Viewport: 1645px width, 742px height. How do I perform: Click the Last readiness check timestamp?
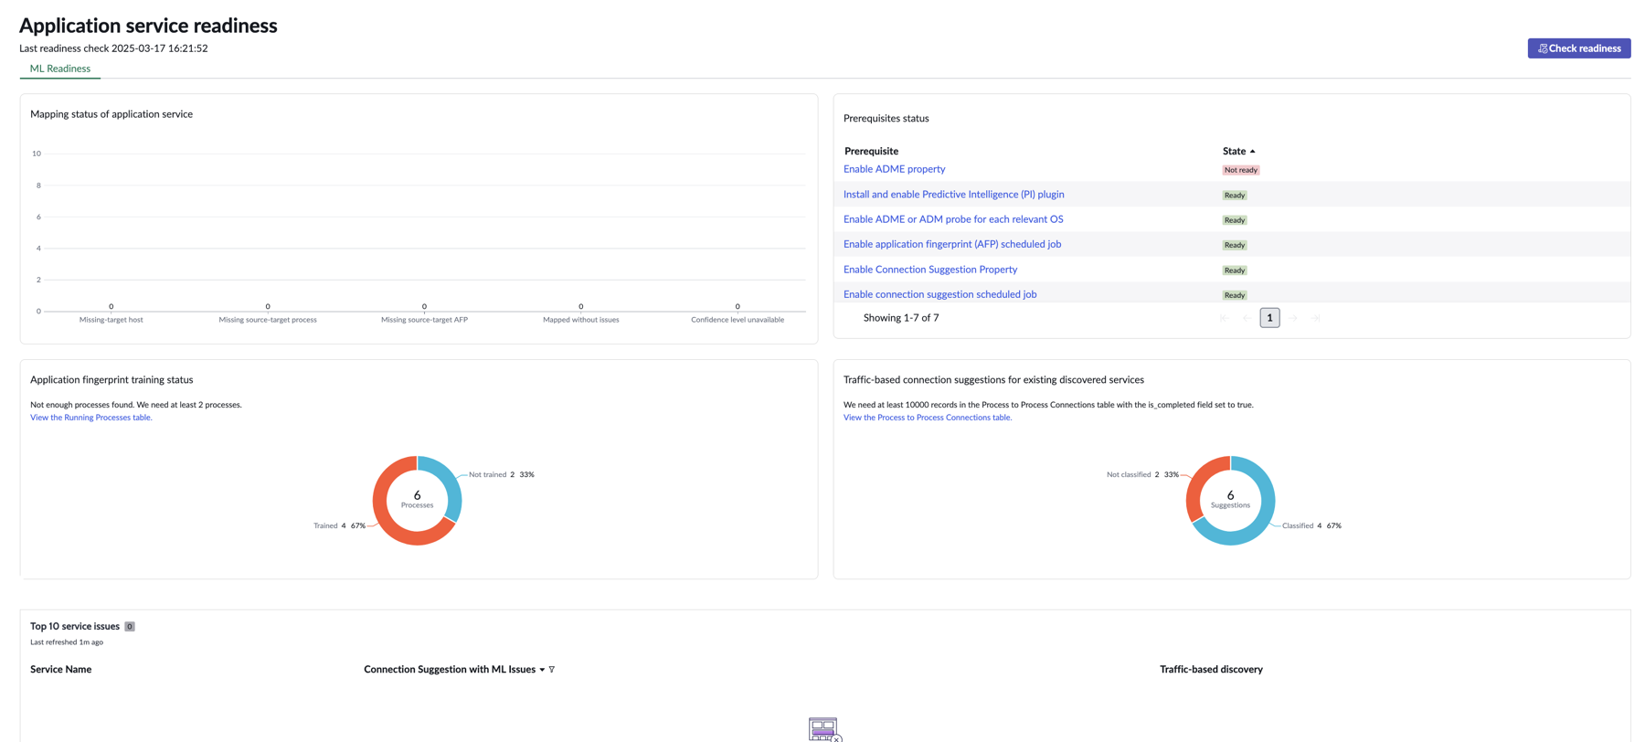point(113,48)
